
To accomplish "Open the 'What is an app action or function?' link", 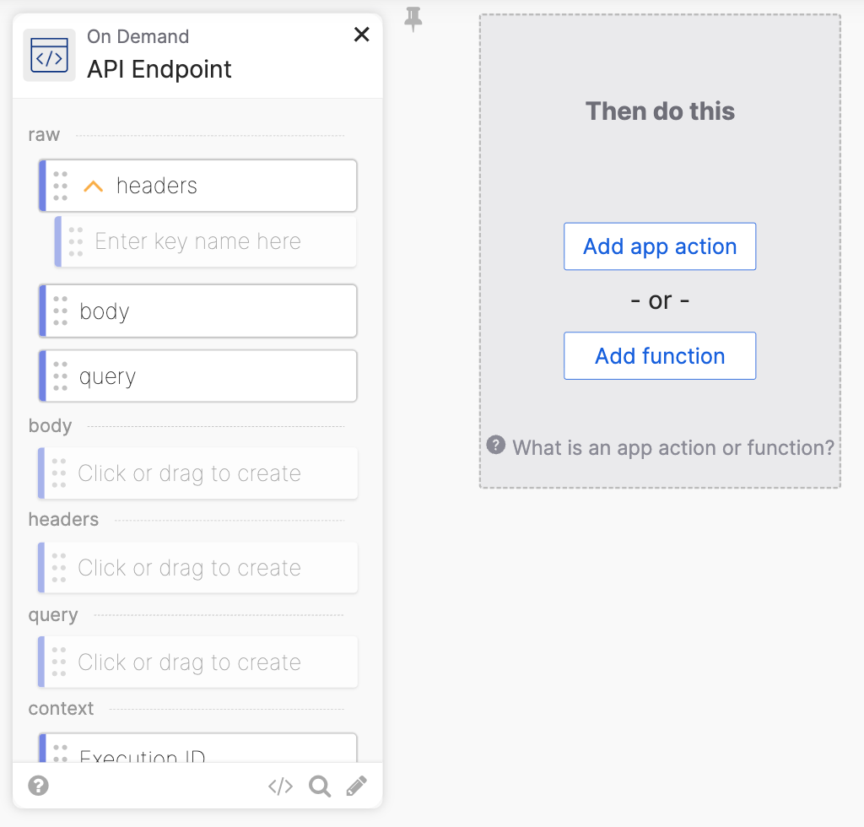I will tap(672, 447).
